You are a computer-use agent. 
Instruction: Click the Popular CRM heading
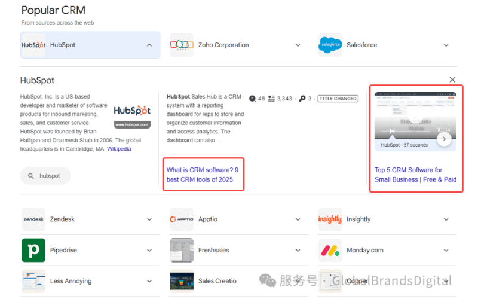pyautogui.click(x=53, y=10)
